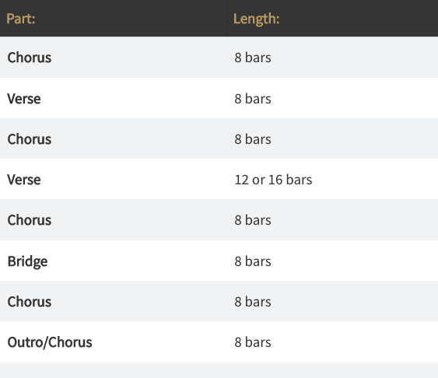Screen dimensions: 438x378
Task: Click the empty Length cell in the last row
Action: click(332, 370)
